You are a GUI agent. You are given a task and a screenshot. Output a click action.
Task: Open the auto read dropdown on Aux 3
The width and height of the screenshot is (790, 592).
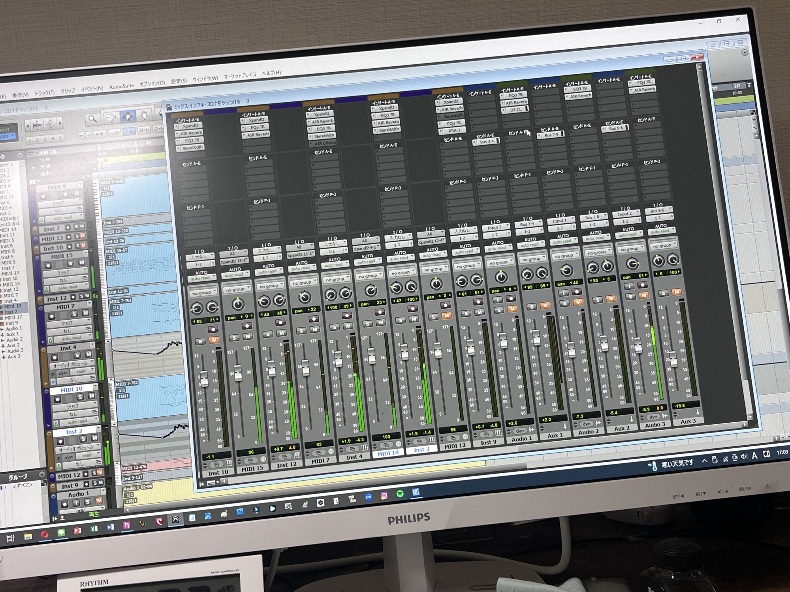tap(661, 231)
